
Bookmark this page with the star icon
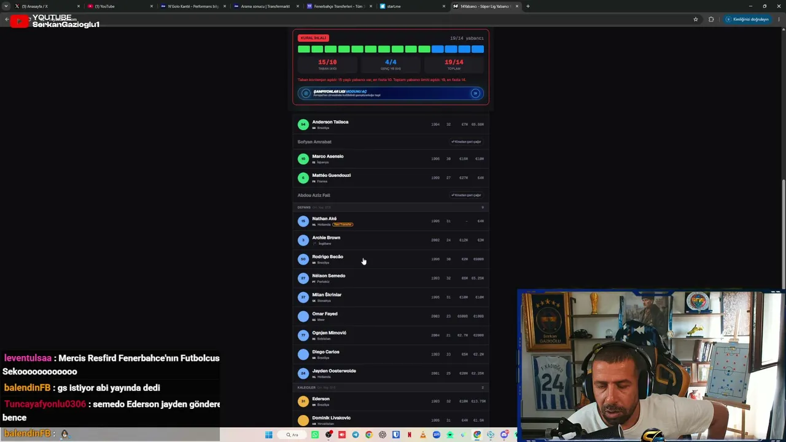pos(696,19)
